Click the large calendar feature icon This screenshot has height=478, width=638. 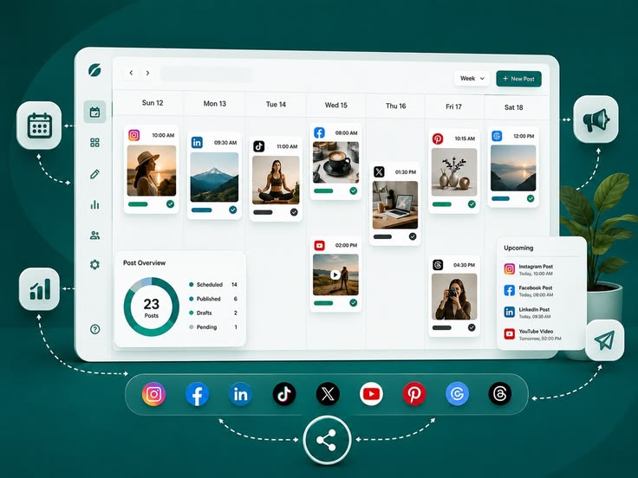[x=39, y=126]
